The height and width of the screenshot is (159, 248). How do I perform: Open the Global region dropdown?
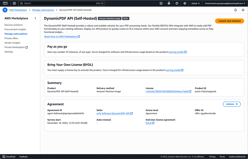(x=195, y=3)
